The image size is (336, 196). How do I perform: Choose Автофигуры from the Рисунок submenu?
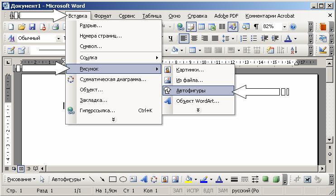(x=191, y=91)
